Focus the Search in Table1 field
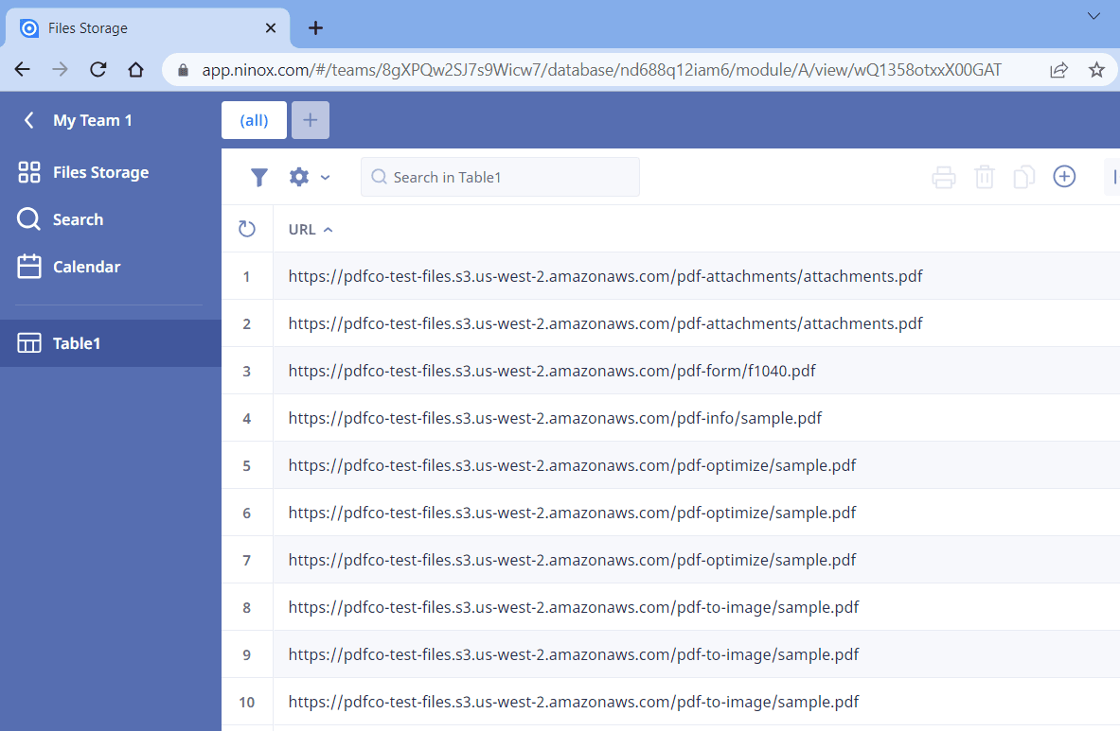Screen dimensions: 1120x731 [x=500, y=177]
